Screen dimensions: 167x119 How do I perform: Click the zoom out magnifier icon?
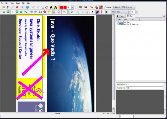59,12
